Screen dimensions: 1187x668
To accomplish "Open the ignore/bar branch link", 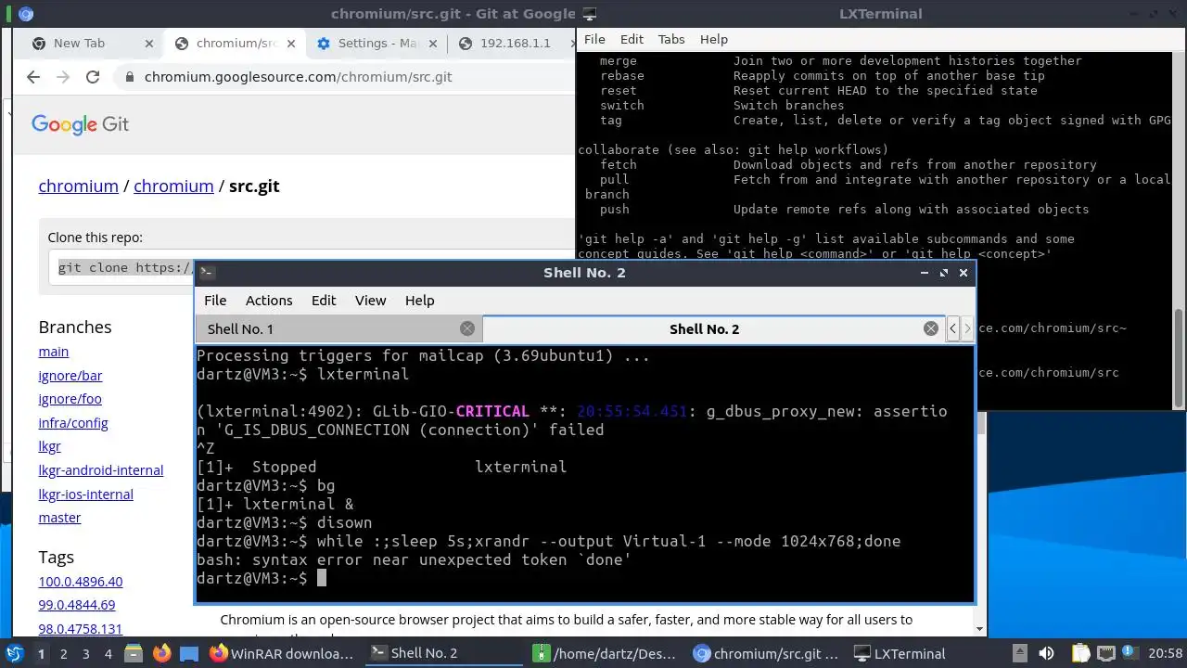I will tap(70, 376).
